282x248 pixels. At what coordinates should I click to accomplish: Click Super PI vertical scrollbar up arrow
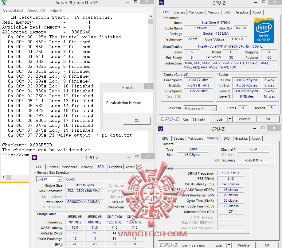pos(151,16)
